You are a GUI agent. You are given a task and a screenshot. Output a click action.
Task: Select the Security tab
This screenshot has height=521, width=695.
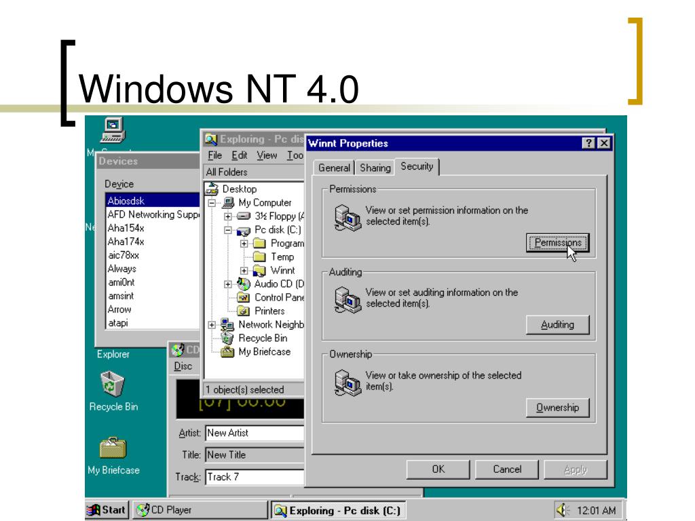click(x=417, y=166)
